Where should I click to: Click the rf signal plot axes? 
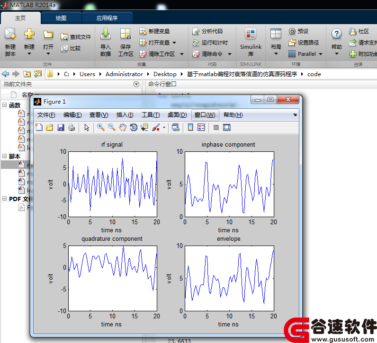point(113,184)
